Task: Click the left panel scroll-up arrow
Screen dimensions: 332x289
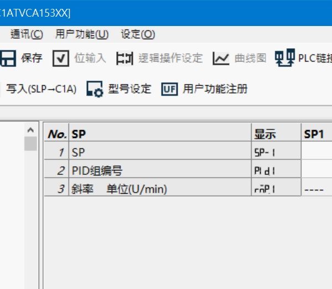Action: pos(30,130)
